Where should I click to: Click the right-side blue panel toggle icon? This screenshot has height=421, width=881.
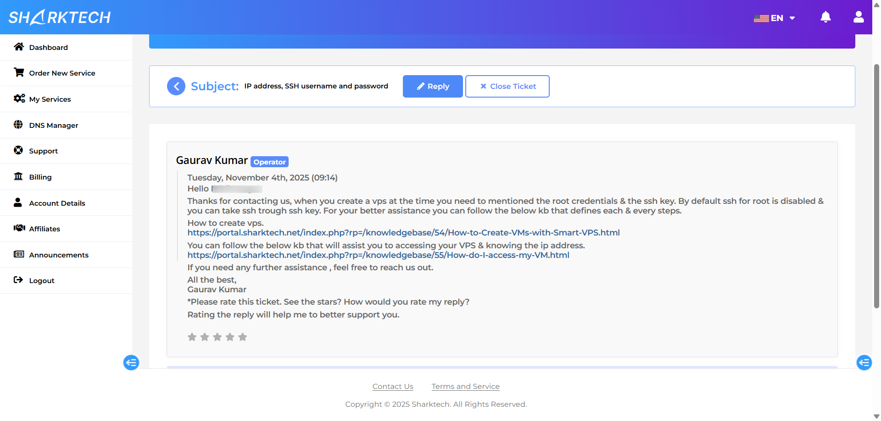click(864, 363)
